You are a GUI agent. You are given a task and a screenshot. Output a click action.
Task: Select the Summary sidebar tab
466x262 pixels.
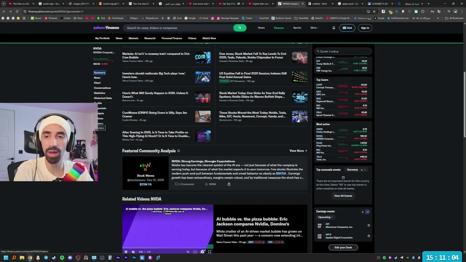click(x=99, y=72)
